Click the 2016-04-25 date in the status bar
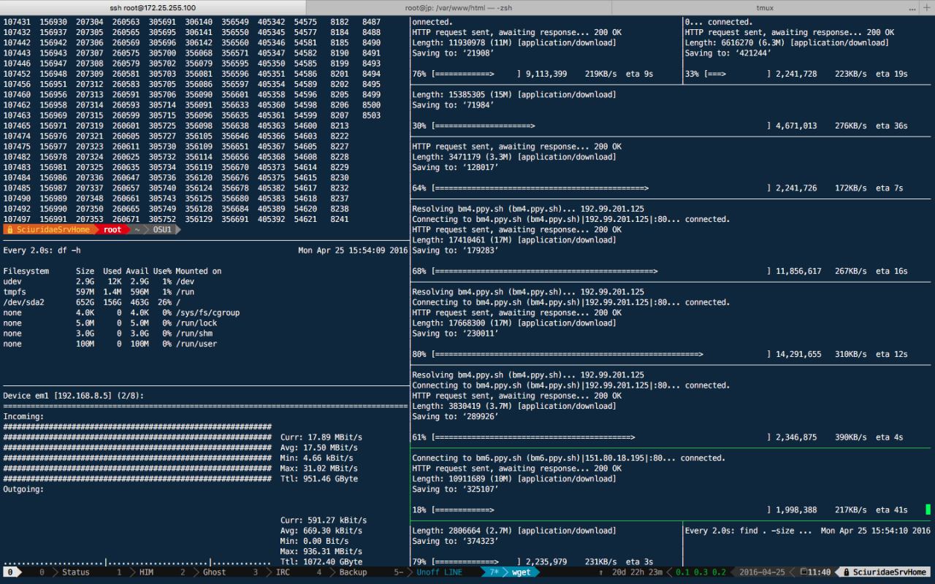The width and height of the screenshot is (935, 584). pos(763,572)
